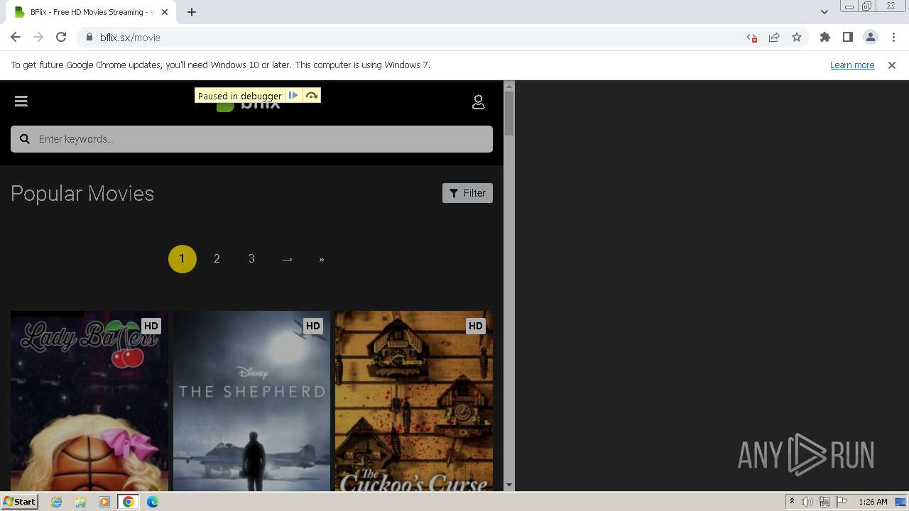Screen dimensions: 909x511
Task: Bookmark this page with the star icon
Action: pyautogui.click(x=797, y=38)
